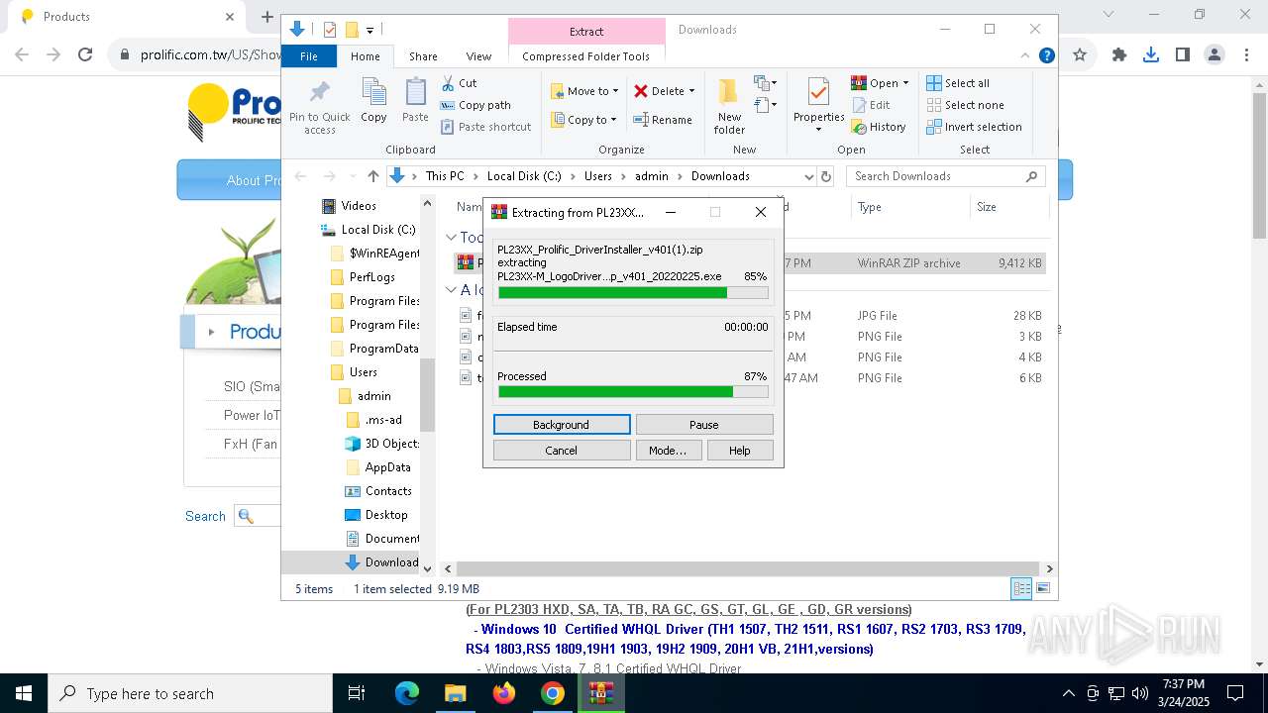1268x713 pixels.
Task: Click Select none in ribbon
Action: point(966,105)
